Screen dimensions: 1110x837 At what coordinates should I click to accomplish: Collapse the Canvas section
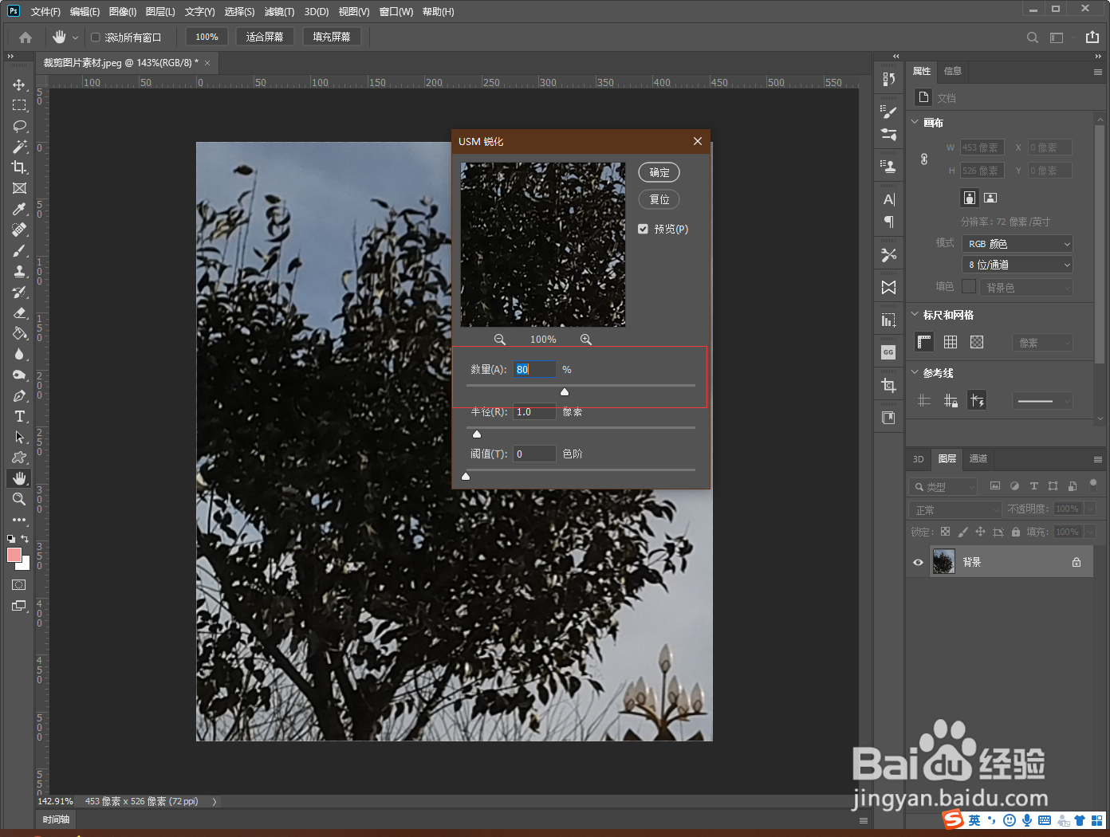[915, 123]
